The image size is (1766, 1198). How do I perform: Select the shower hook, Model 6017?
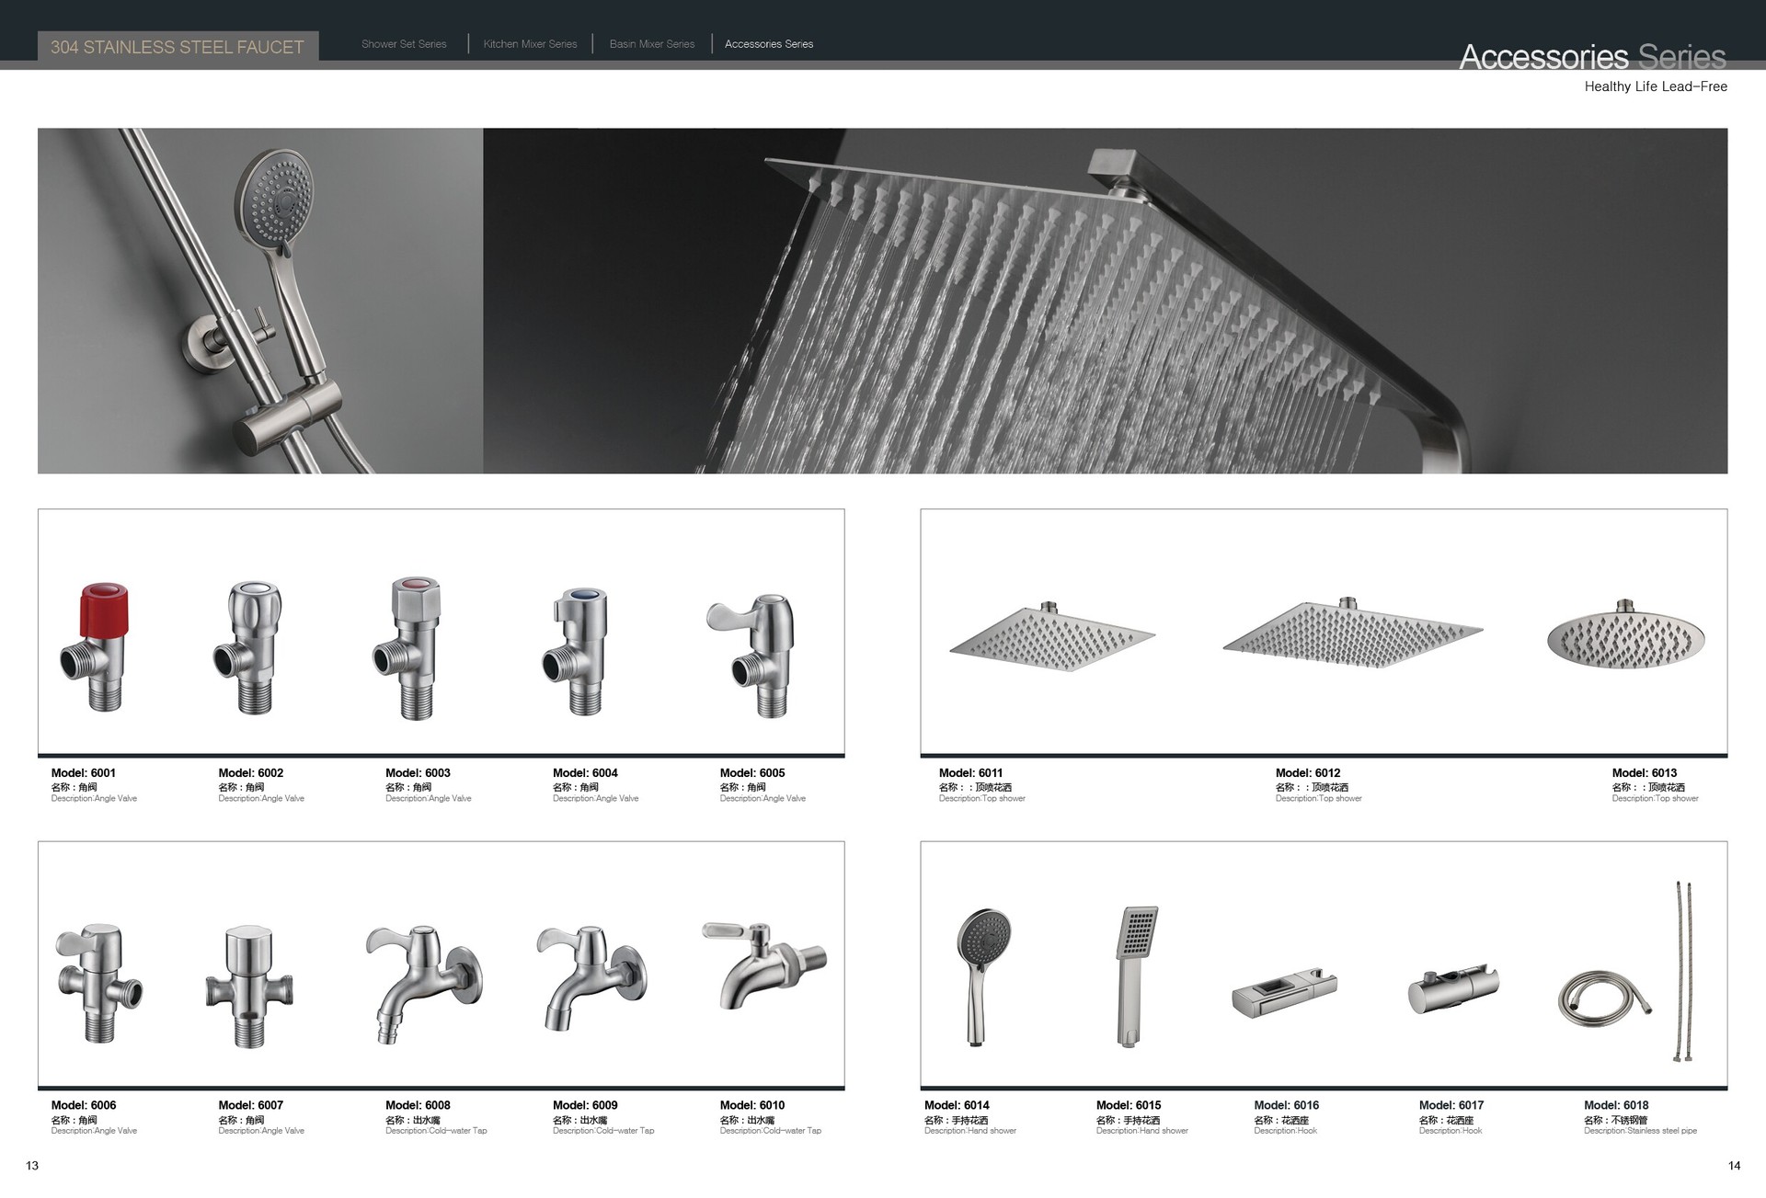(x=1452, y=990)
